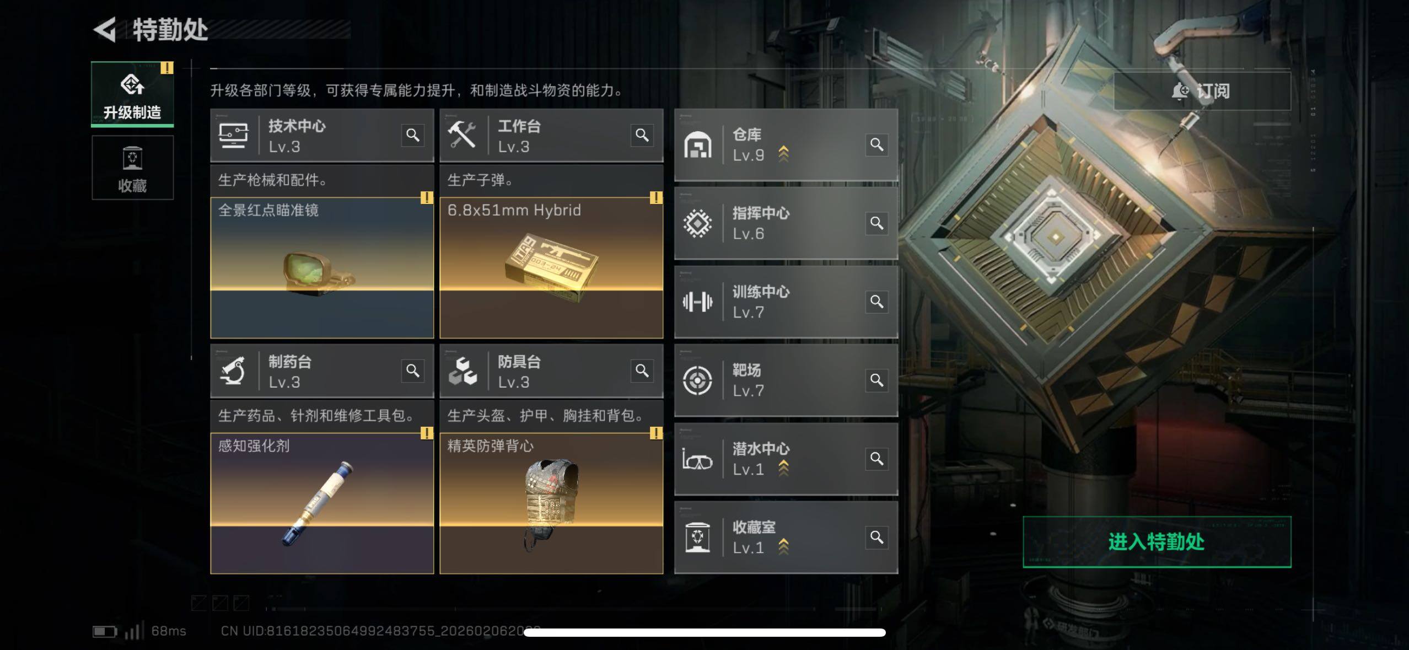The height and width of the screenshot is (650, 1409).
Task: Go back using the arrow beside 特勤处
Action: coord(105,29)
